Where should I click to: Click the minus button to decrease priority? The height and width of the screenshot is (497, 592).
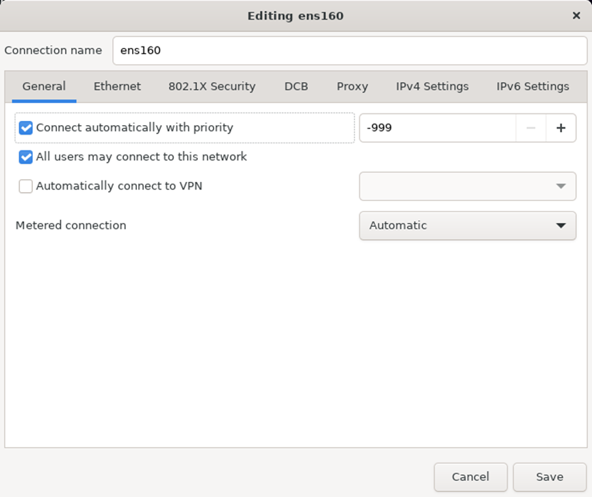(x=531, y=128)
